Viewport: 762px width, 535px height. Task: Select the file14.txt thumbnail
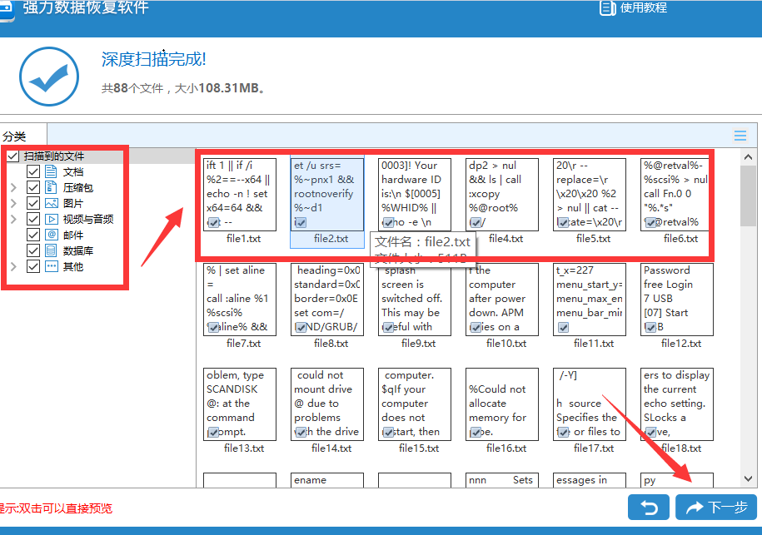coord(327,404)
